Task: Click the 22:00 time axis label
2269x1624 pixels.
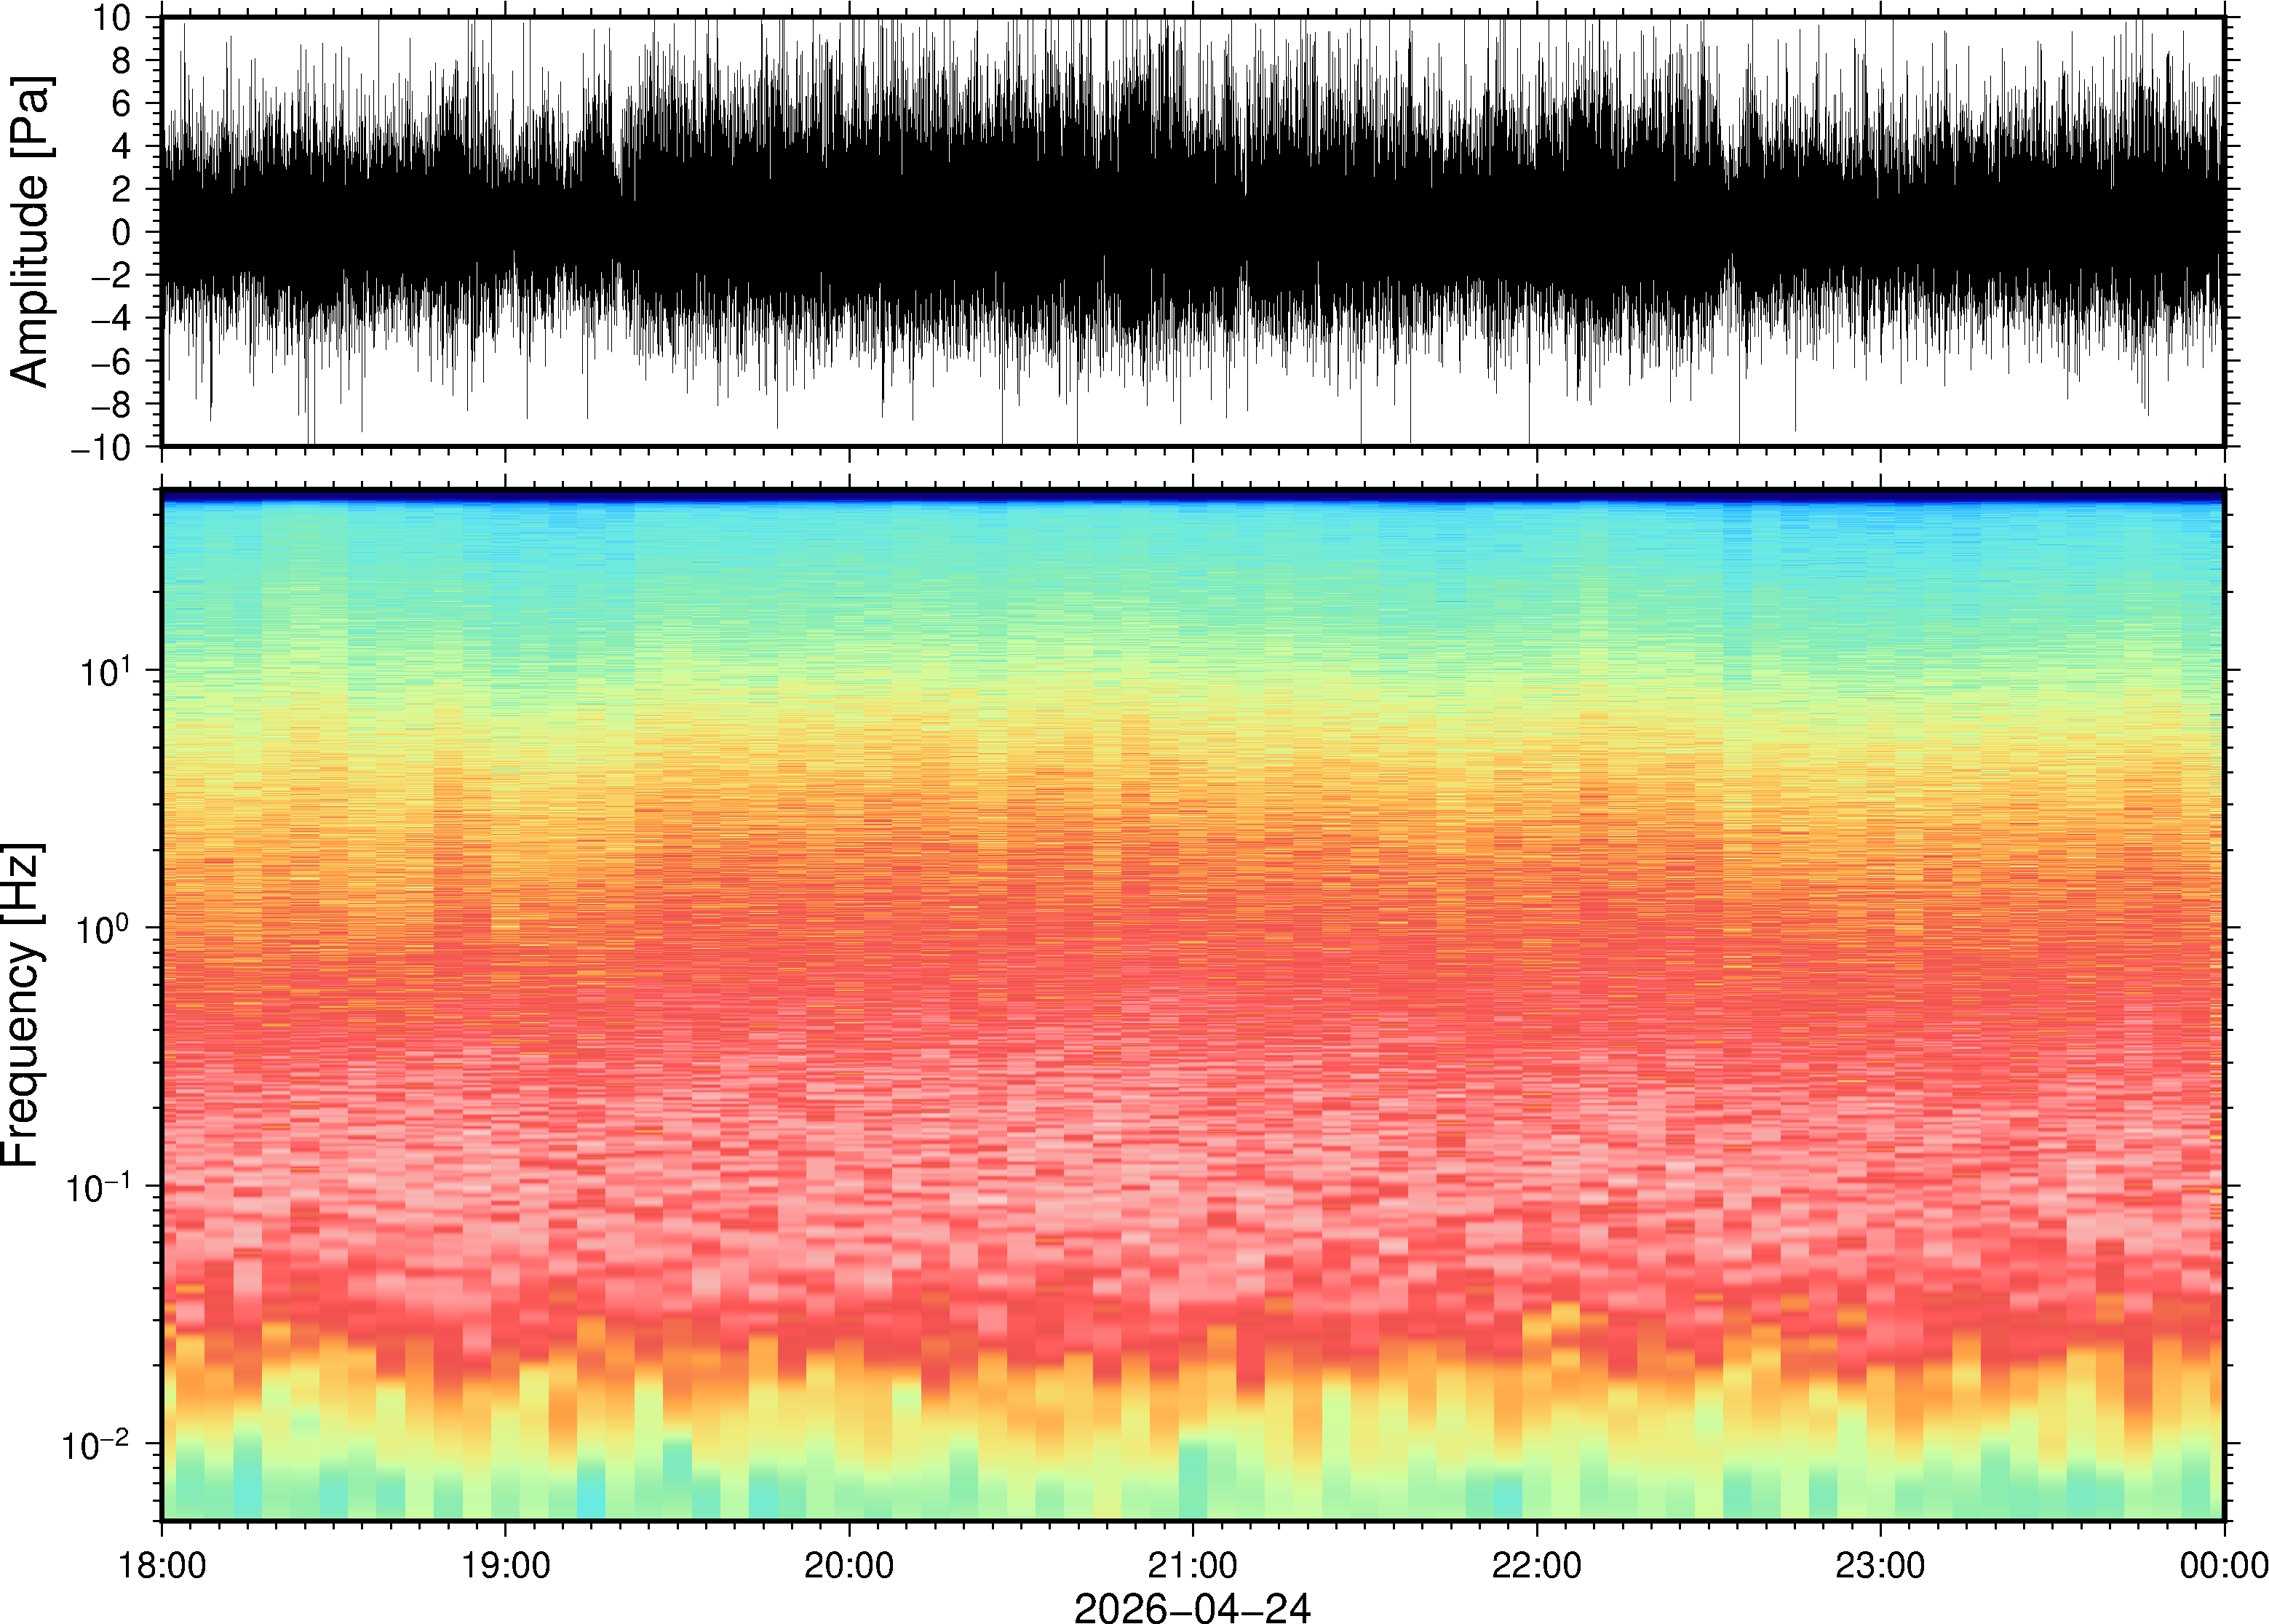Action: [1536, 1565]
